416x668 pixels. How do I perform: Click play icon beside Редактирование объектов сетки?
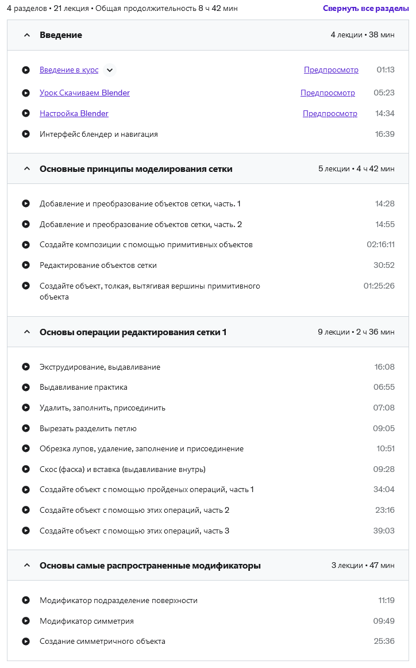[26, 266]
